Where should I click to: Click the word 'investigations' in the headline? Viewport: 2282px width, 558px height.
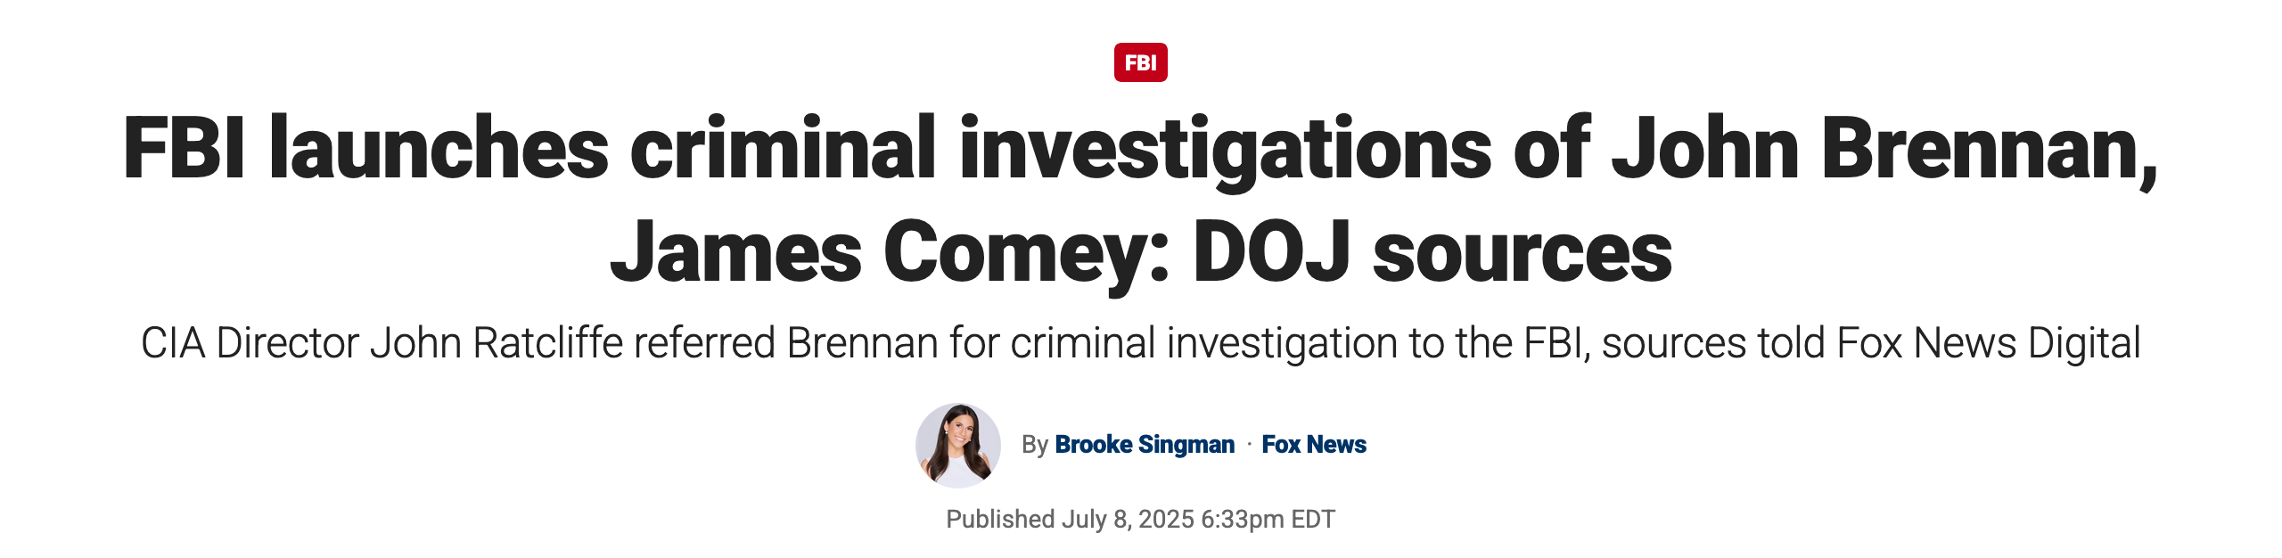pyautogui.click(x=1226, y=151)
